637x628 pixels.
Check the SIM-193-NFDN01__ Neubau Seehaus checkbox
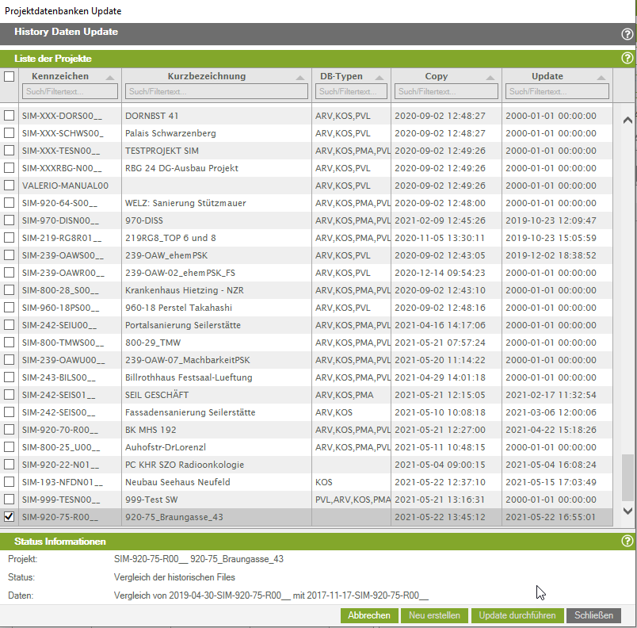(x=9, y=481)
